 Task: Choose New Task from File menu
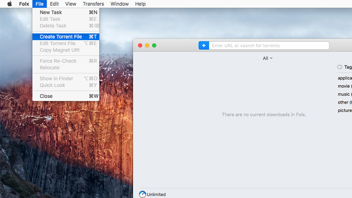pyautogui.click(x=66, y=12)
